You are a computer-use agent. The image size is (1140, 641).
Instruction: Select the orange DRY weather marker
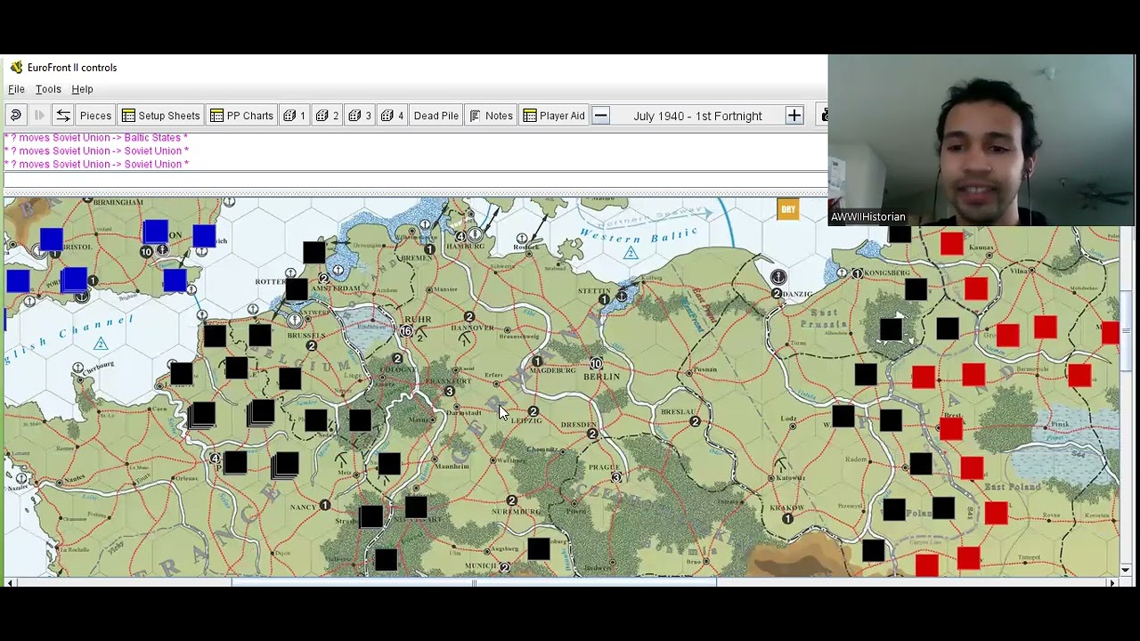tap(788, 209)
